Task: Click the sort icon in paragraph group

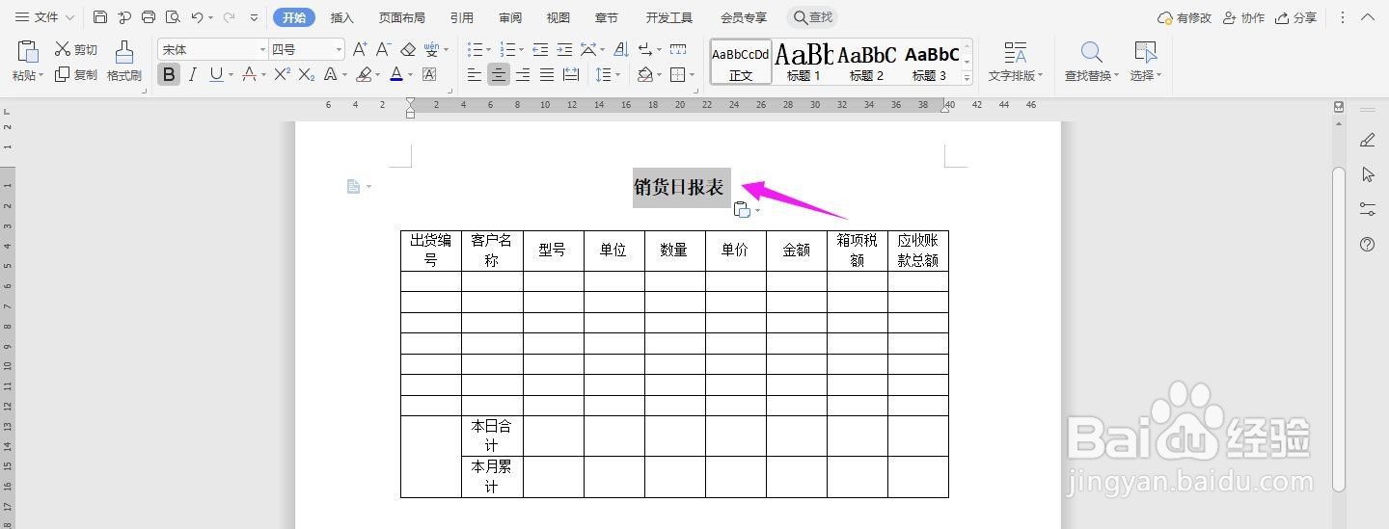Action: pos(620,49)
